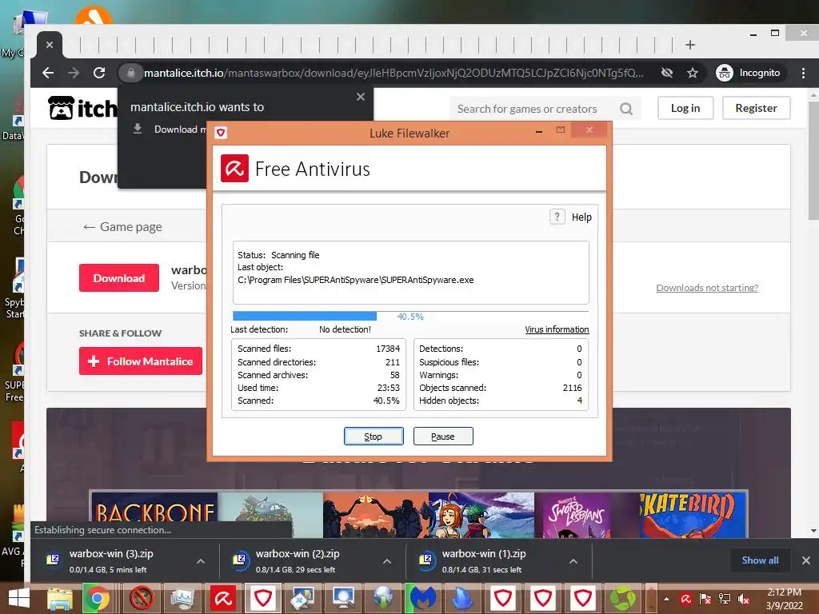Click the Help text in Avira scanner

[x=581, y=217]
